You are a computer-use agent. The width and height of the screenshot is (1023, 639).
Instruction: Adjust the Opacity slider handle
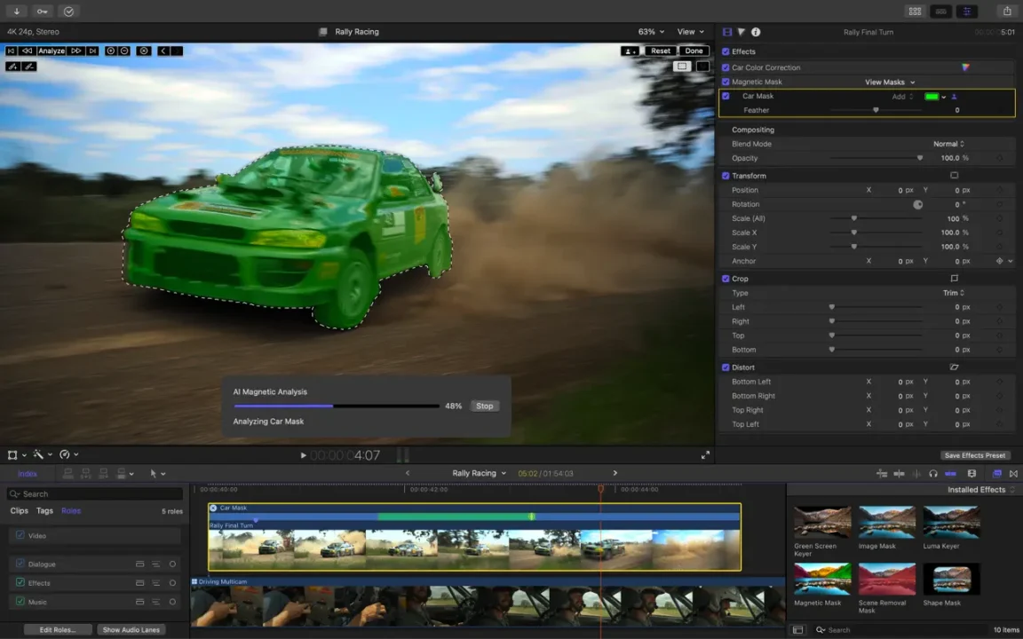[x=920, y=158]
